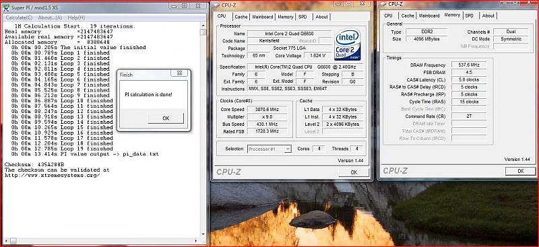
Task: Switch to SPD tab in the middle CPU-Z window
Action: (303, 17)
